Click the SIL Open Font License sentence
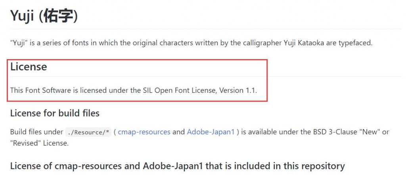Viewport: 406px width, 177px height. 134,90
